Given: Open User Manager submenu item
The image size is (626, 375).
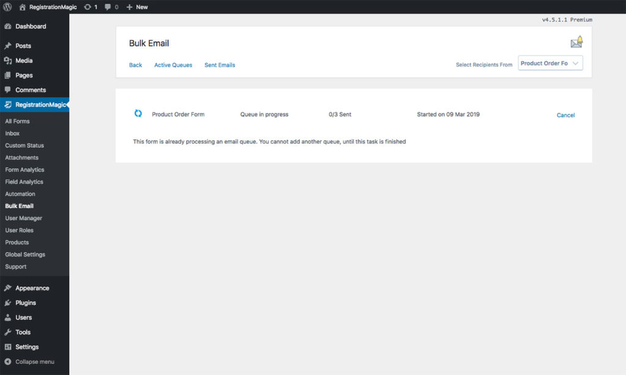Looking at the screenshot, I should tap(23, 218).
